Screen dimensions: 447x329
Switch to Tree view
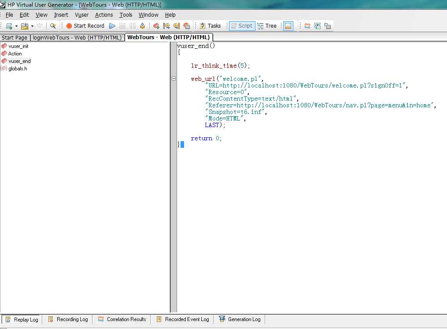[267, 26]
